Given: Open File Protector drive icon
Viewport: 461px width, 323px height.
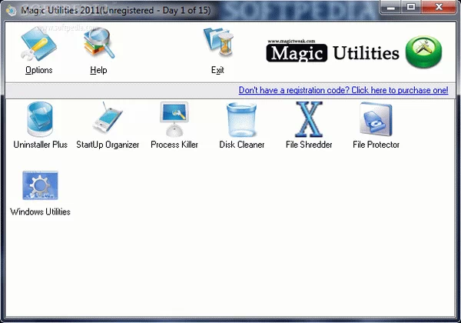Looking at the screenshot, I should tap(376, 119).
